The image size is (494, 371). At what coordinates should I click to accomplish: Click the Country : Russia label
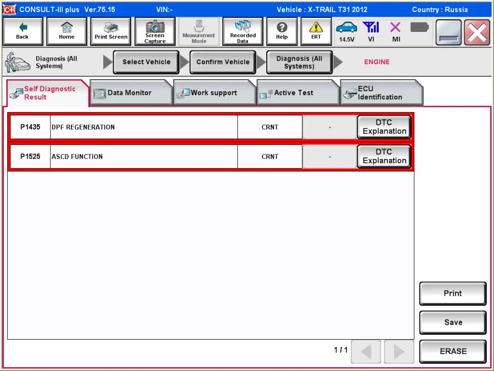[440, 9]
